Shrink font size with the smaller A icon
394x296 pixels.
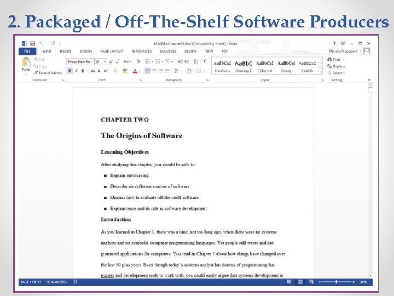pyautogui.click(x=117, y=61)
